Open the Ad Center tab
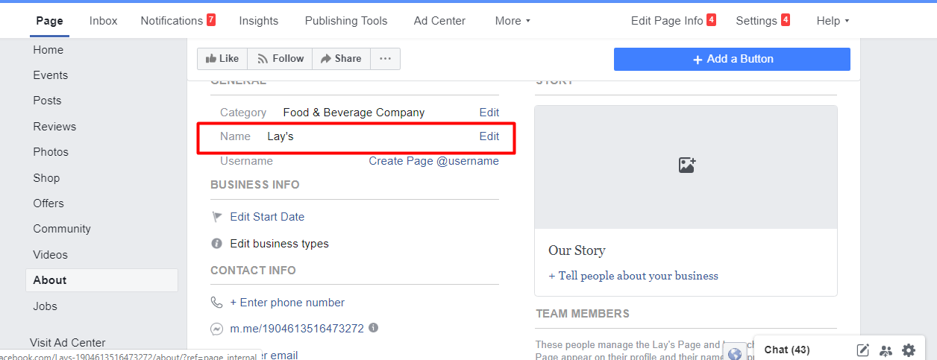This screenshot has width=937, height=360. coord(439,21)
